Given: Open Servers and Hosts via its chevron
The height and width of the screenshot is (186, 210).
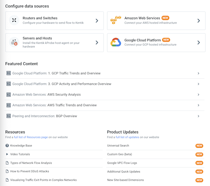Looking at the screenshot, I should click(97, 43).
